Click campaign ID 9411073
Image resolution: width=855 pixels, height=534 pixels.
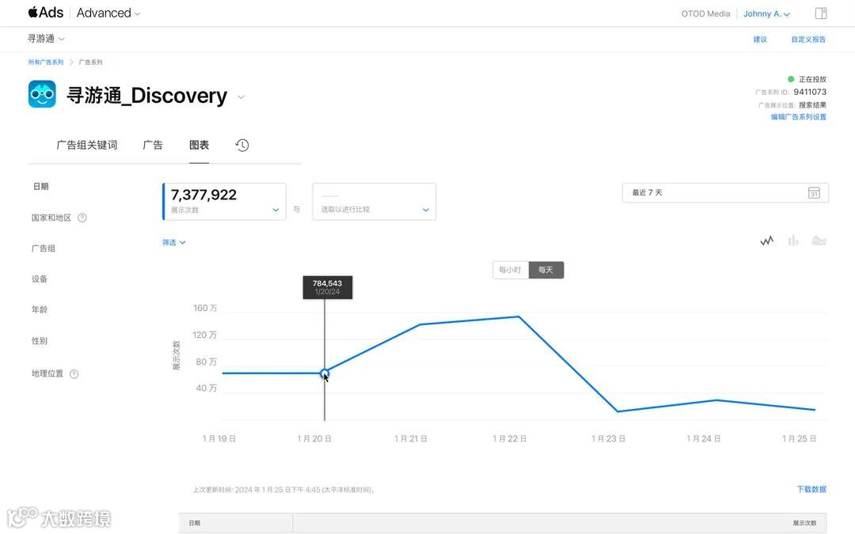(x=810, y=92)
